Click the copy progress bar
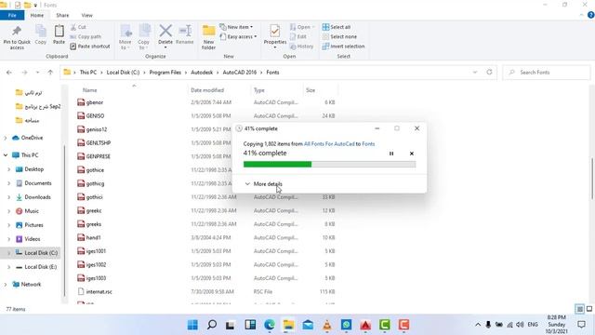This screenshot has height=335, width=595. (329, 164)
